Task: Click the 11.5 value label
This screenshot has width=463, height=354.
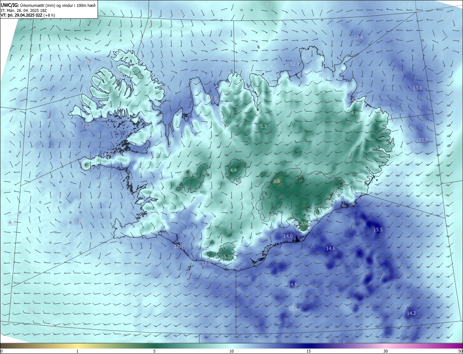Action: (293, 309)
